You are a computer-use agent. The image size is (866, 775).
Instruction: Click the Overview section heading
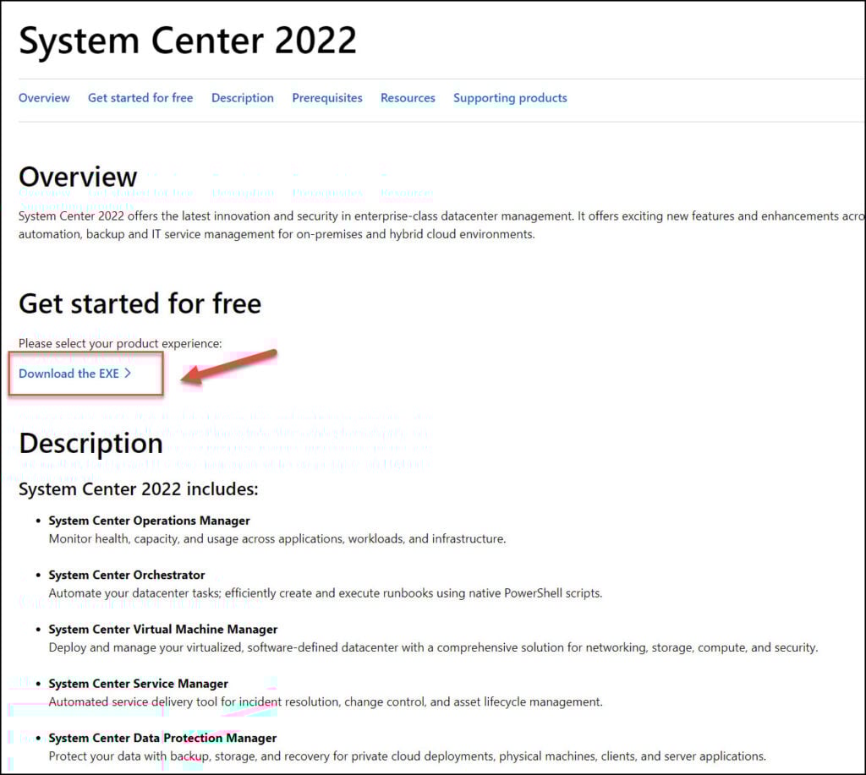pos(78,177)
